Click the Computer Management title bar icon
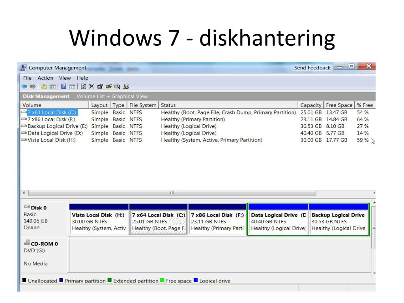 coord(23,68)
